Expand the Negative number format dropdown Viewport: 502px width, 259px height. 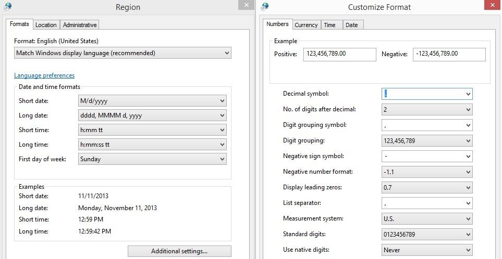point(427,172)
